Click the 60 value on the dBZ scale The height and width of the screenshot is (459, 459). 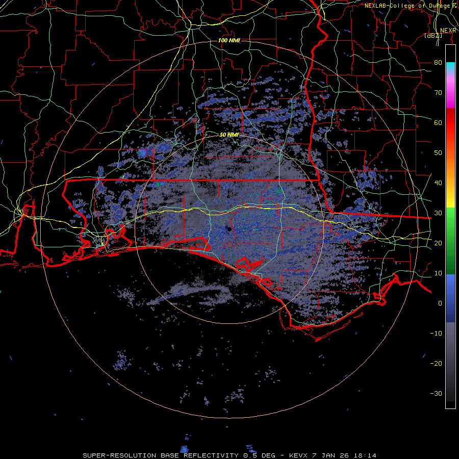pyautogui.click(x=438, y=123)
